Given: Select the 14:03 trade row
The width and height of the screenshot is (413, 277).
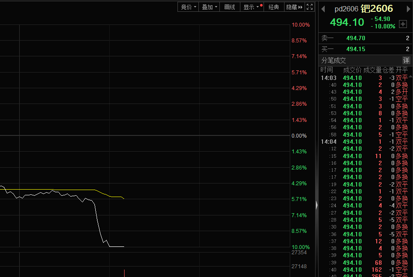Looking at the screenshot, I should pos(365,78).
